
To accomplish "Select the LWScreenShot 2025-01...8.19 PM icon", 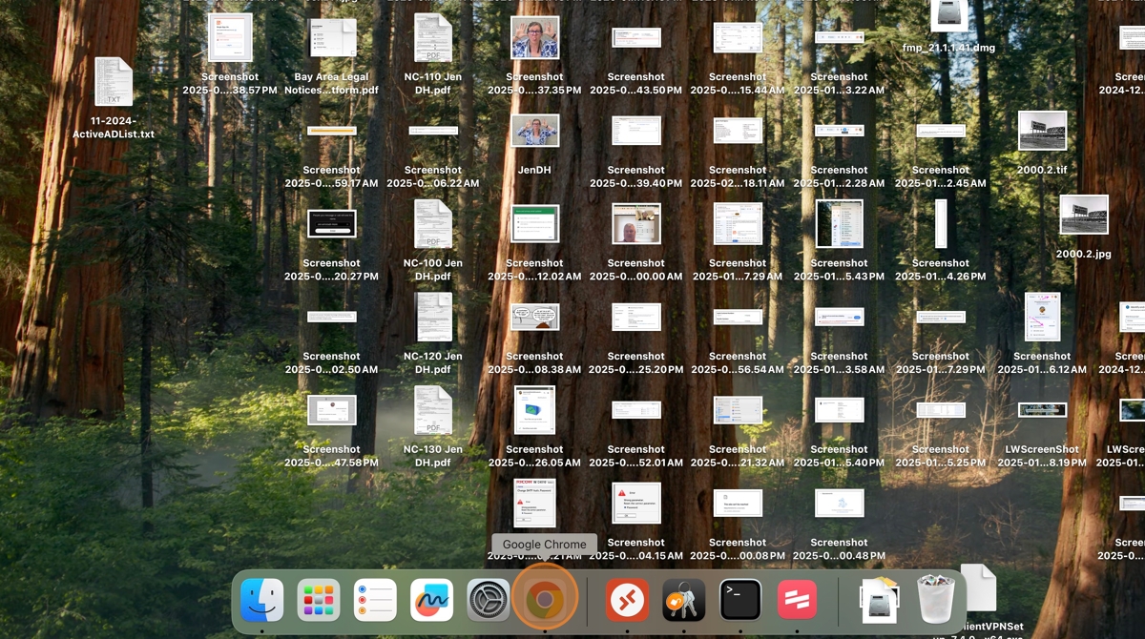I will coord(1042,410).
